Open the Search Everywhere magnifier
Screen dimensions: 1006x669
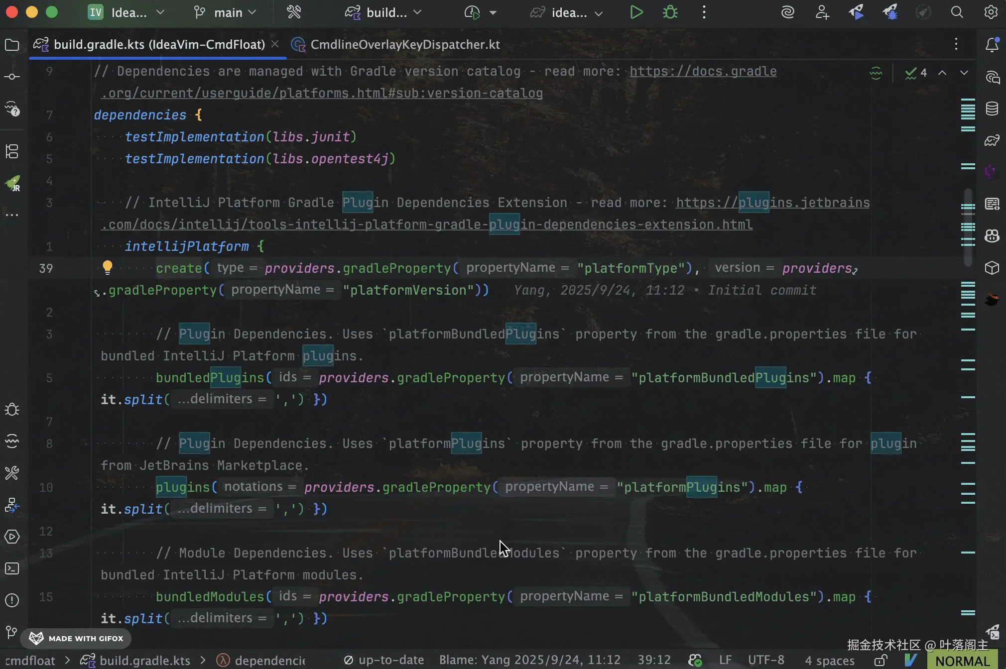[x=957, y=12]
